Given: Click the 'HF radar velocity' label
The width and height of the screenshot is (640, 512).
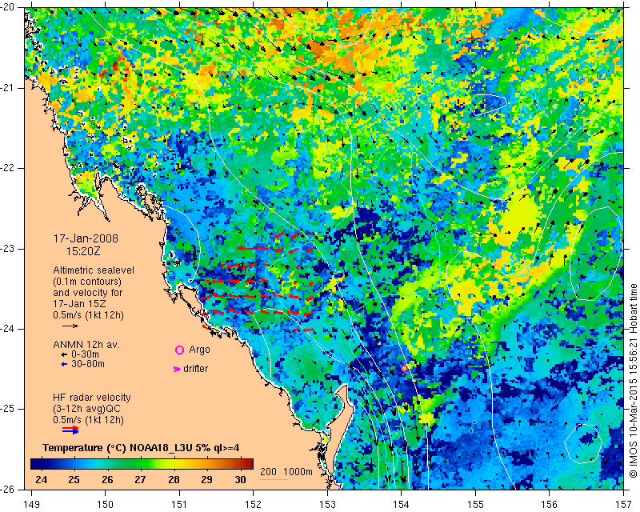Looking at the screenshot, I should pyautogui.click(x=92, y=398).
